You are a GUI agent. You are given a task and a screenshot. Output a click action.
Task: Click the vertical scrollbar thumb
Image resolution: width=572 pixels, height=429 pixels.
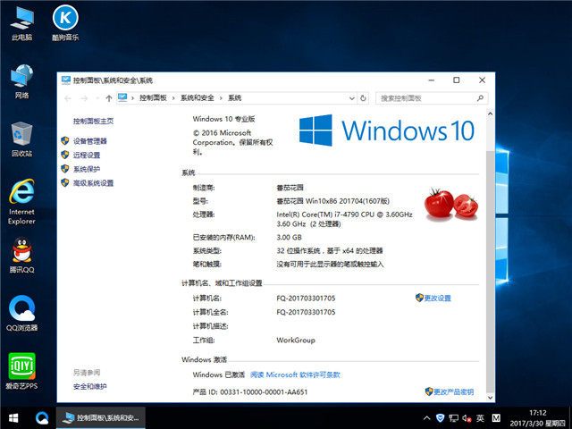[491, 272]
